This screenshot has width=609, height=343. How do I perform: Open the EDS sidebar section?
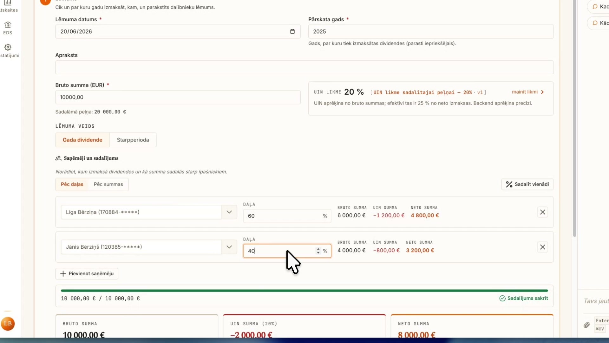pos(8,28)
